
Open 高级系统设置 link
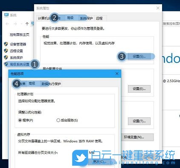click(20, 64)
